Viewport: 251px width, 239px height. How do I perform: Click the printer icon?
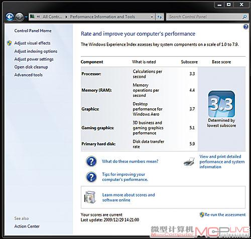point(189,161)
